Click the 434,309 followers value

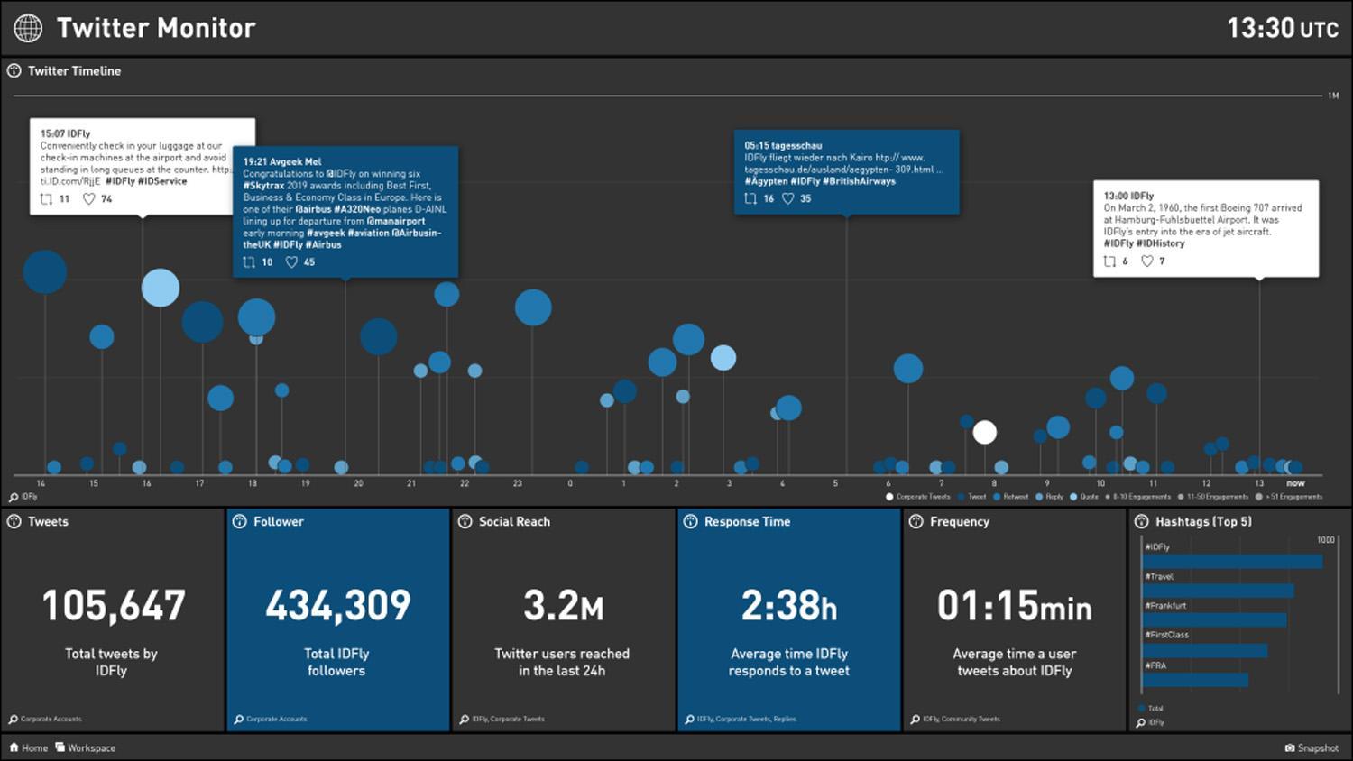click(337, 605)
